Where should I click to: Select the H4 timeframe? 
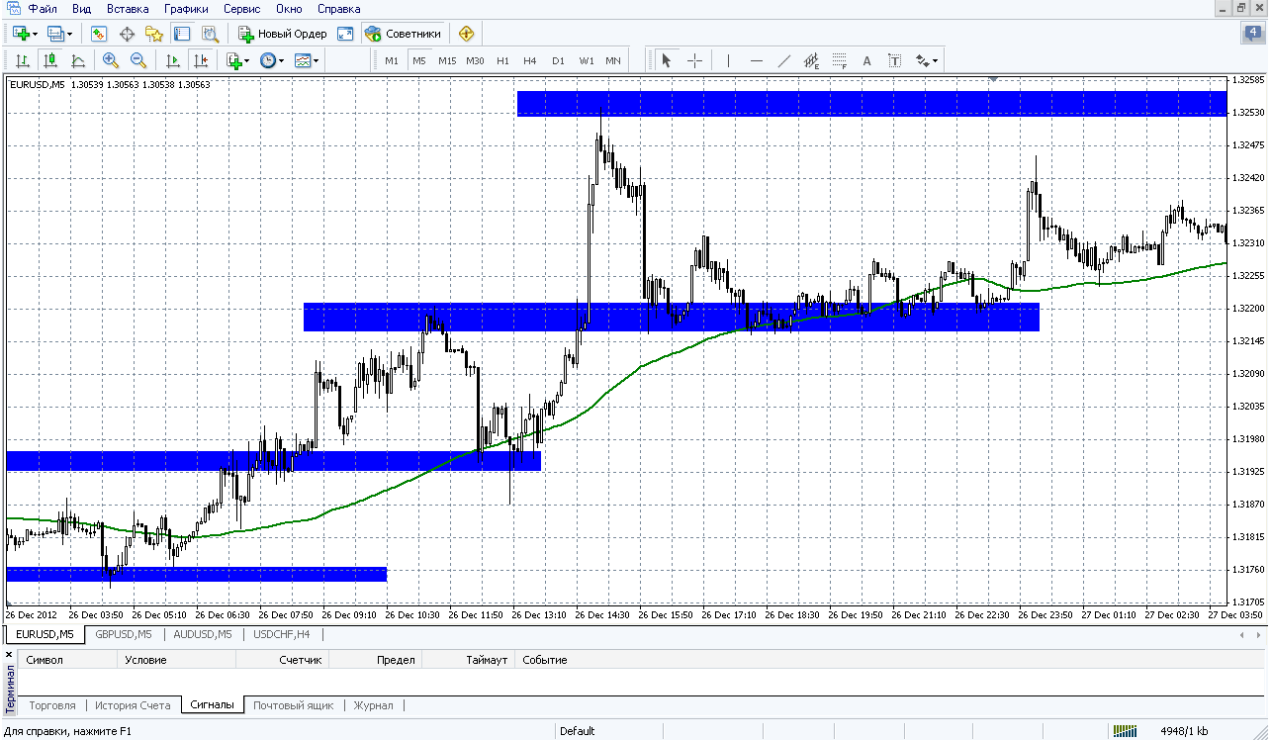(x=530, y=60)
